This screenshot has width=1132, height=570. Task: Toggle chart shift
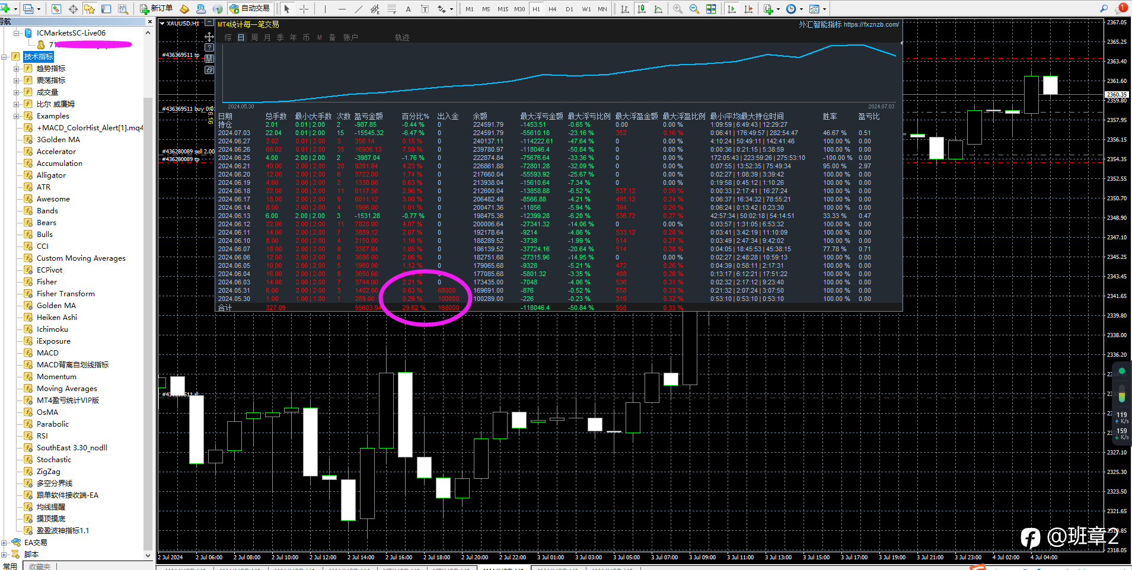pos(748,9)
